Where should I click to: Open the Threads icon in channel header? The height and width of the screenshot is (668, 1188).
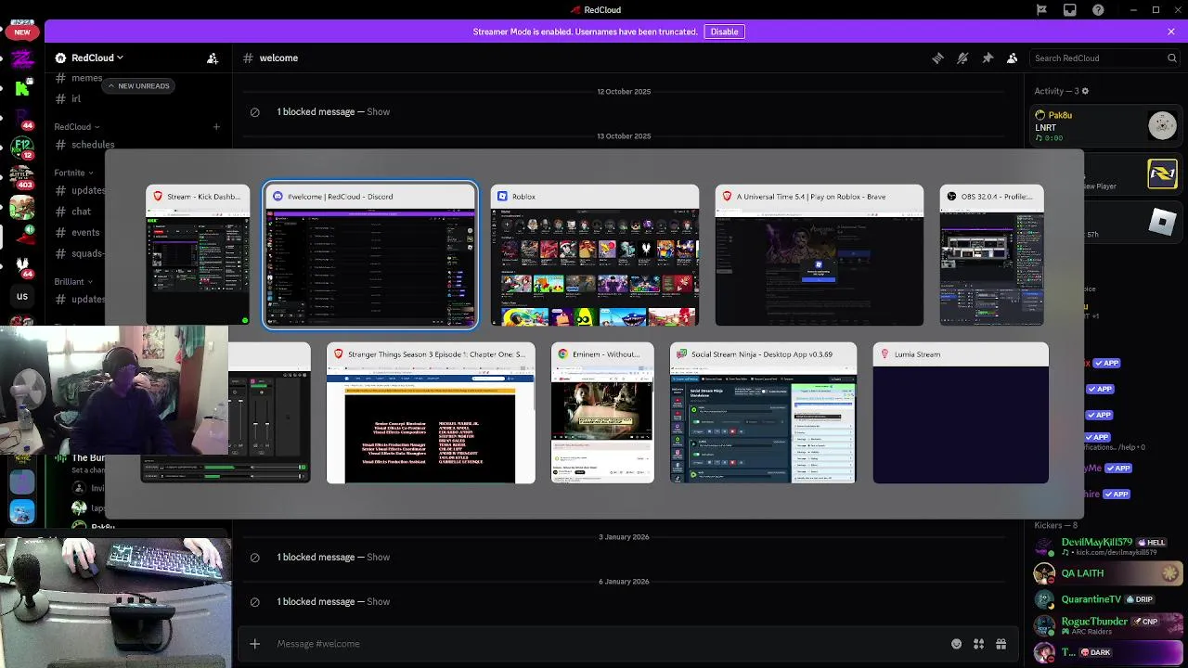point(937,58)
